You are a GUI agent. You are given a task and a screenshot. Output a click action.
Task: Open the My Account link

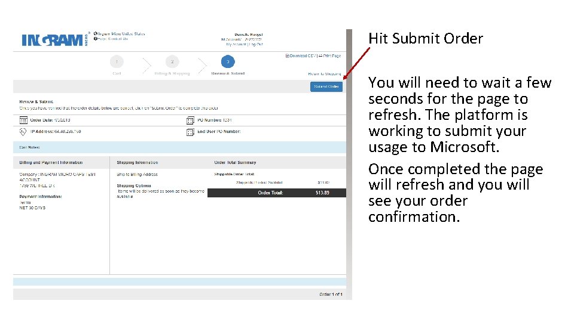point(236,44)
